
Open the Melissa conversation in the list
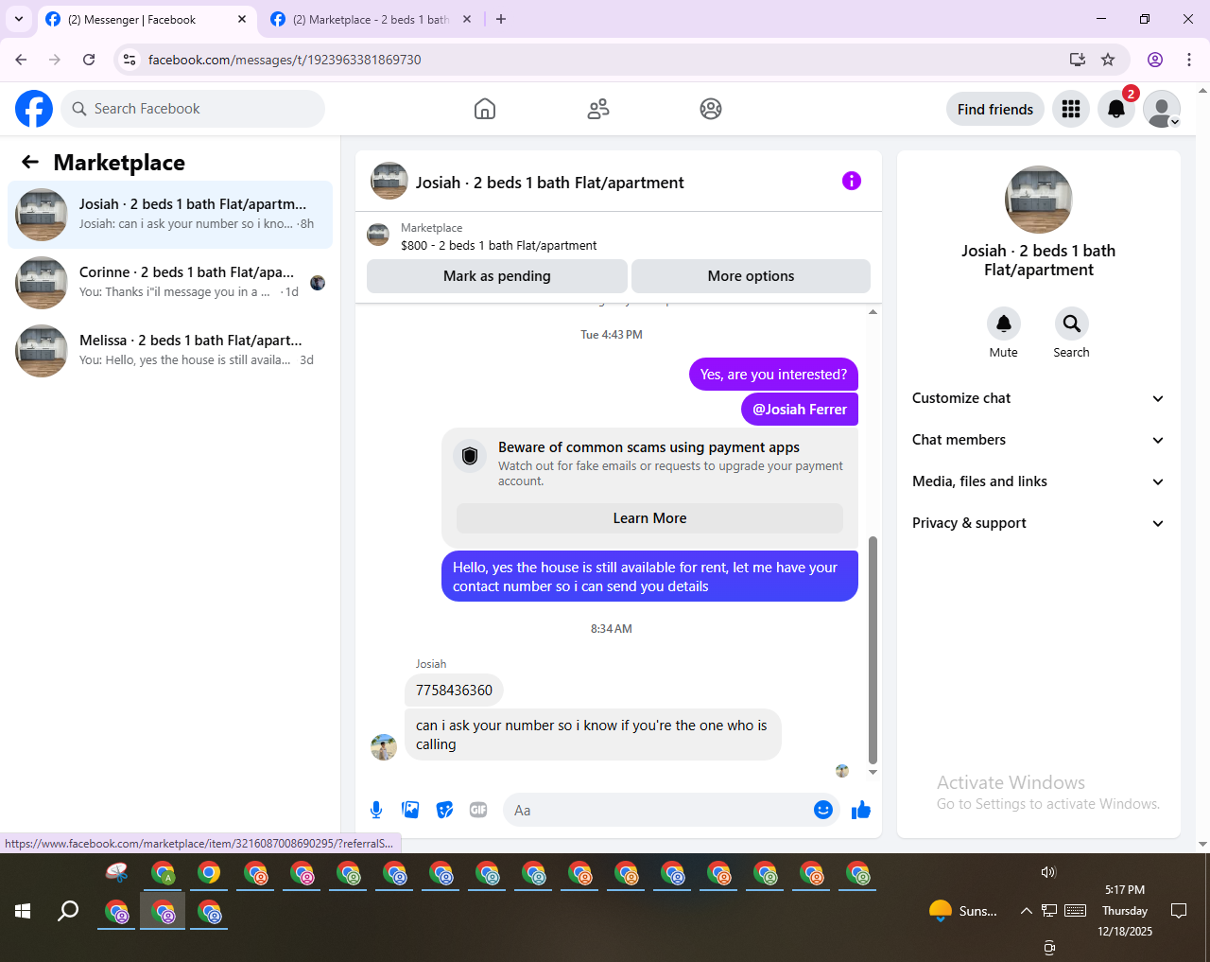pos(170,351)
